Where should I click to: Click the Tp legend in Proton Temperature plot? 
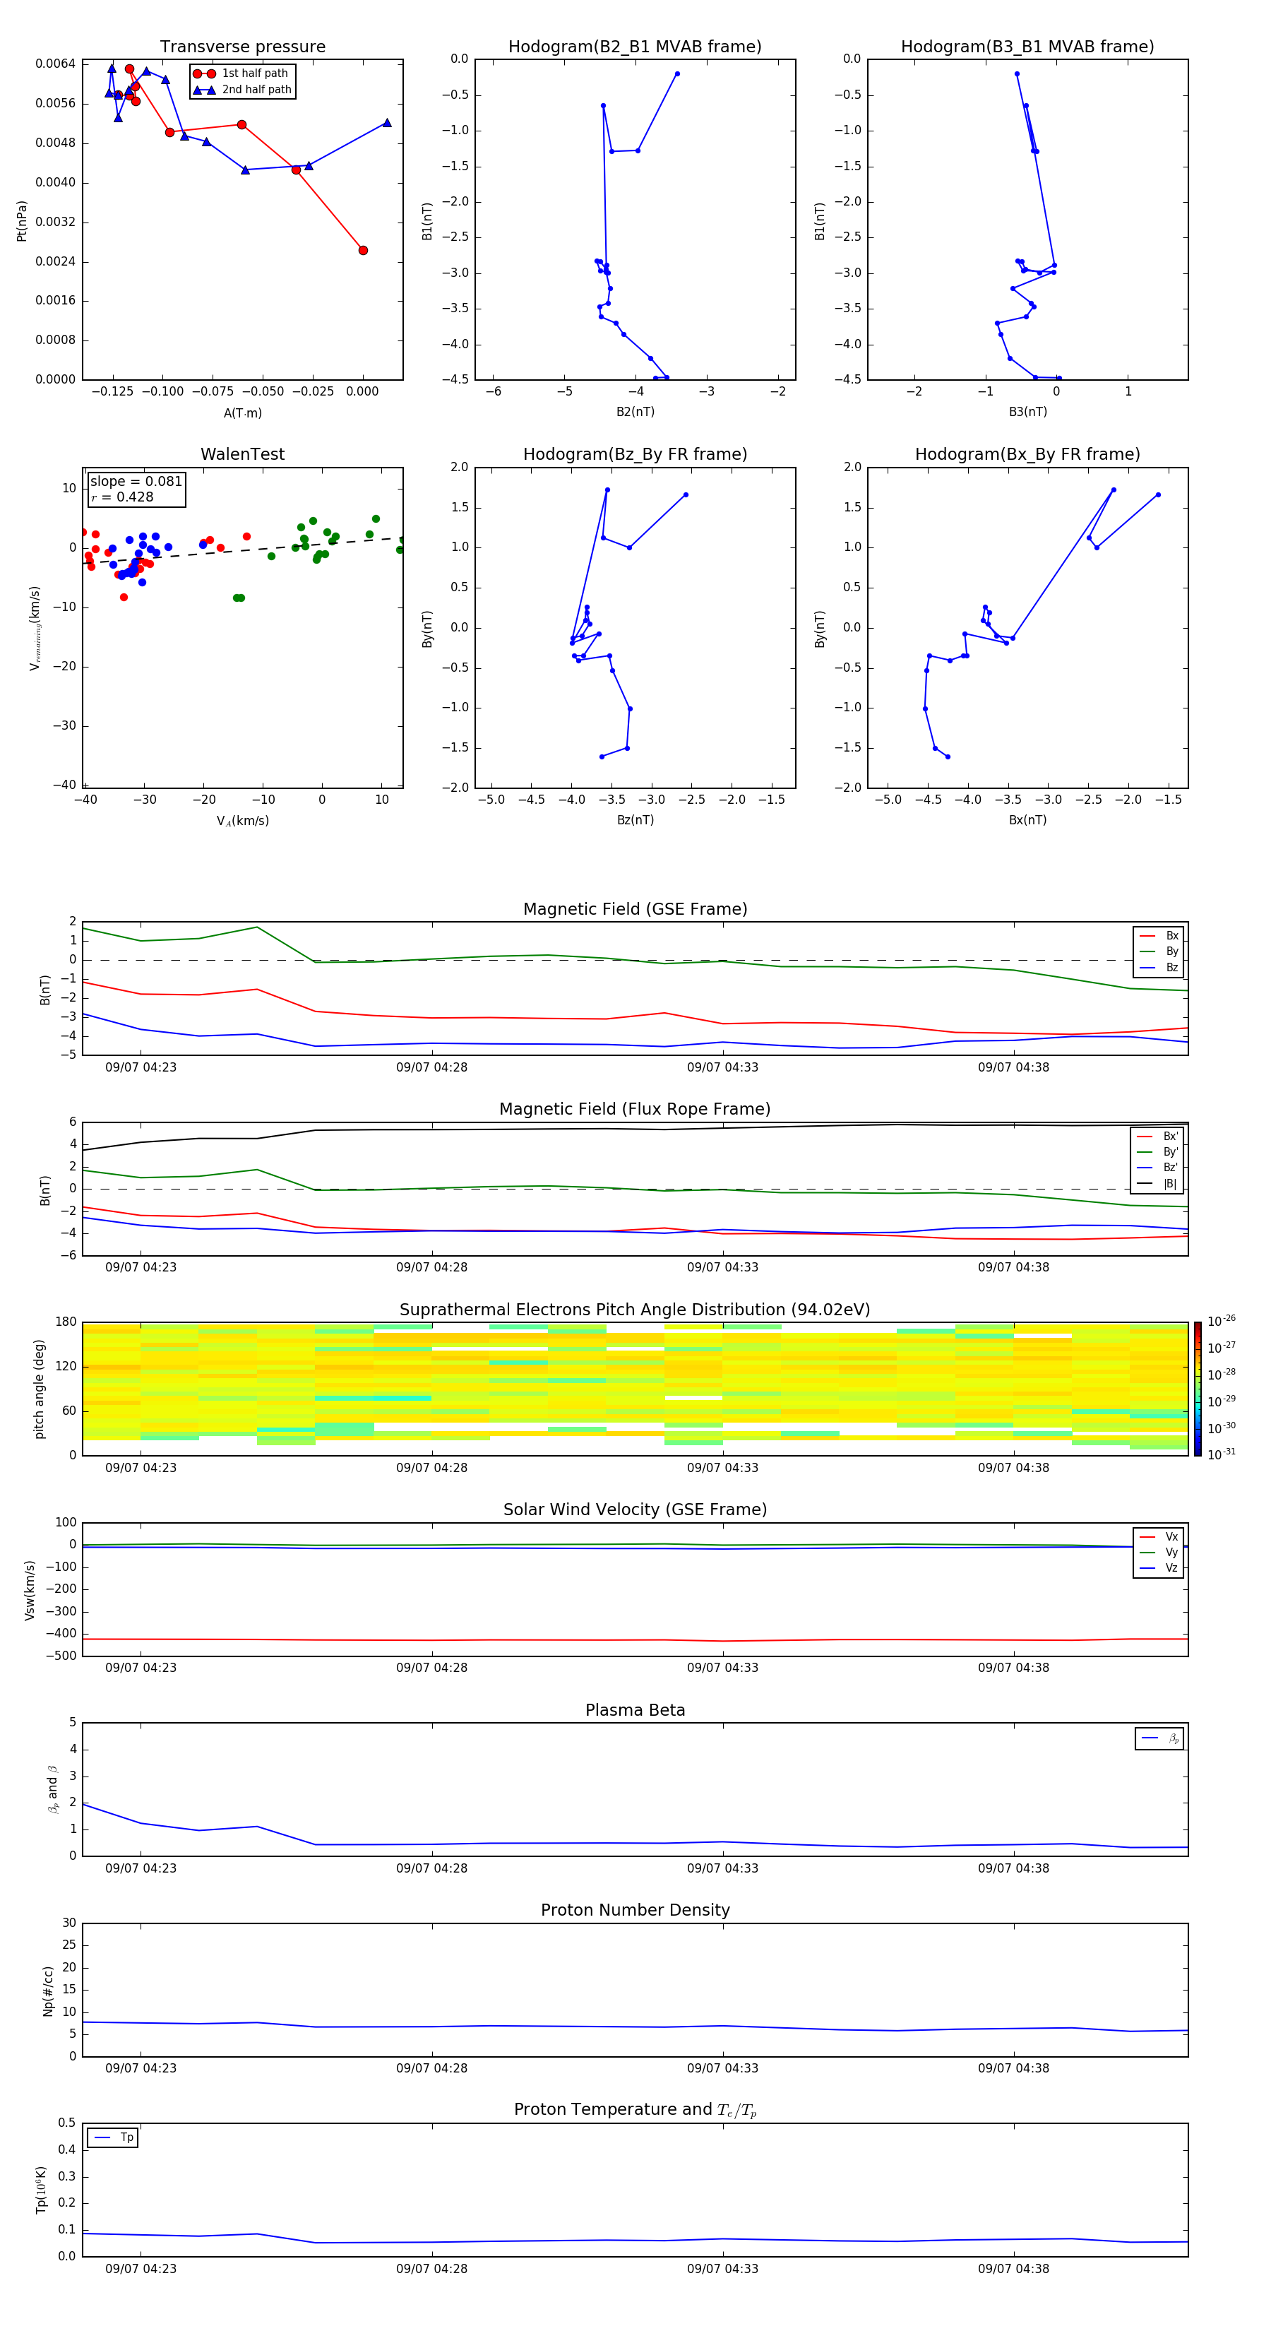(x=113, y=2137)
